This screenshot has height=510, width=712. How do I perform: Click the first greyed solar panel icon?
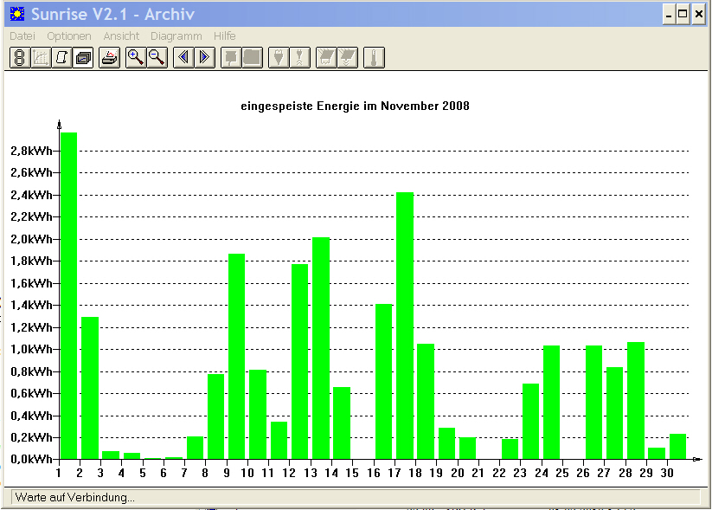[x=326, y=58]
